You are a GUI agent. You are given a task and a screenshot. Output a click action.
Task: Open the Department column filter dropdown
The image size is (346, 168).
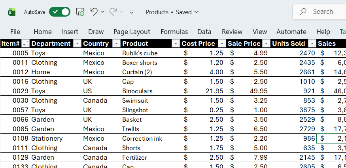point(77,43)
